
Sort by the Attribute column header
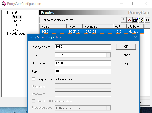pyautogui.click(x=135, y=27)
